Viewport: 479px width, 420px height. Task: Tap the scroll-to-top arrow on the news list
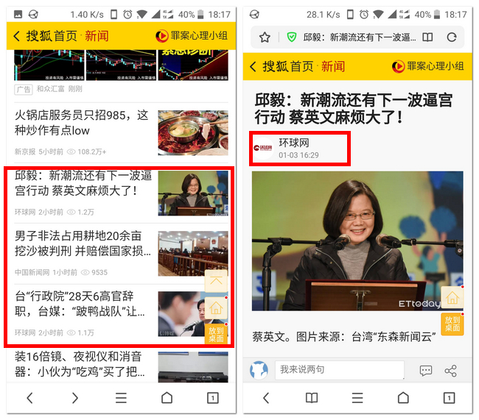(x=216, y=281)
